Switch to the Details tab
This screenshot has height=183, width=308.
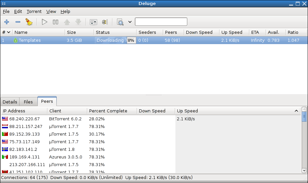(x=10, y=102)
